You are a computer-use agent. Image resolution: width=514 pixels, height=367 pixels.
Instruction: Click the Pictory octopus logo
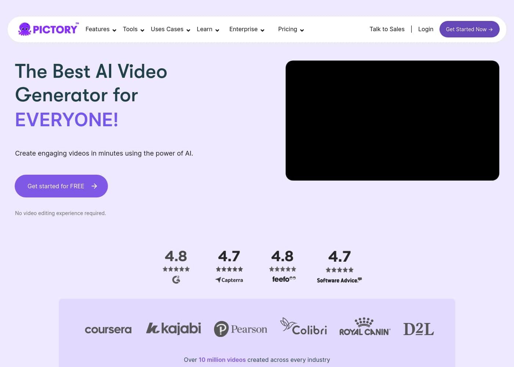pos(48,29)
